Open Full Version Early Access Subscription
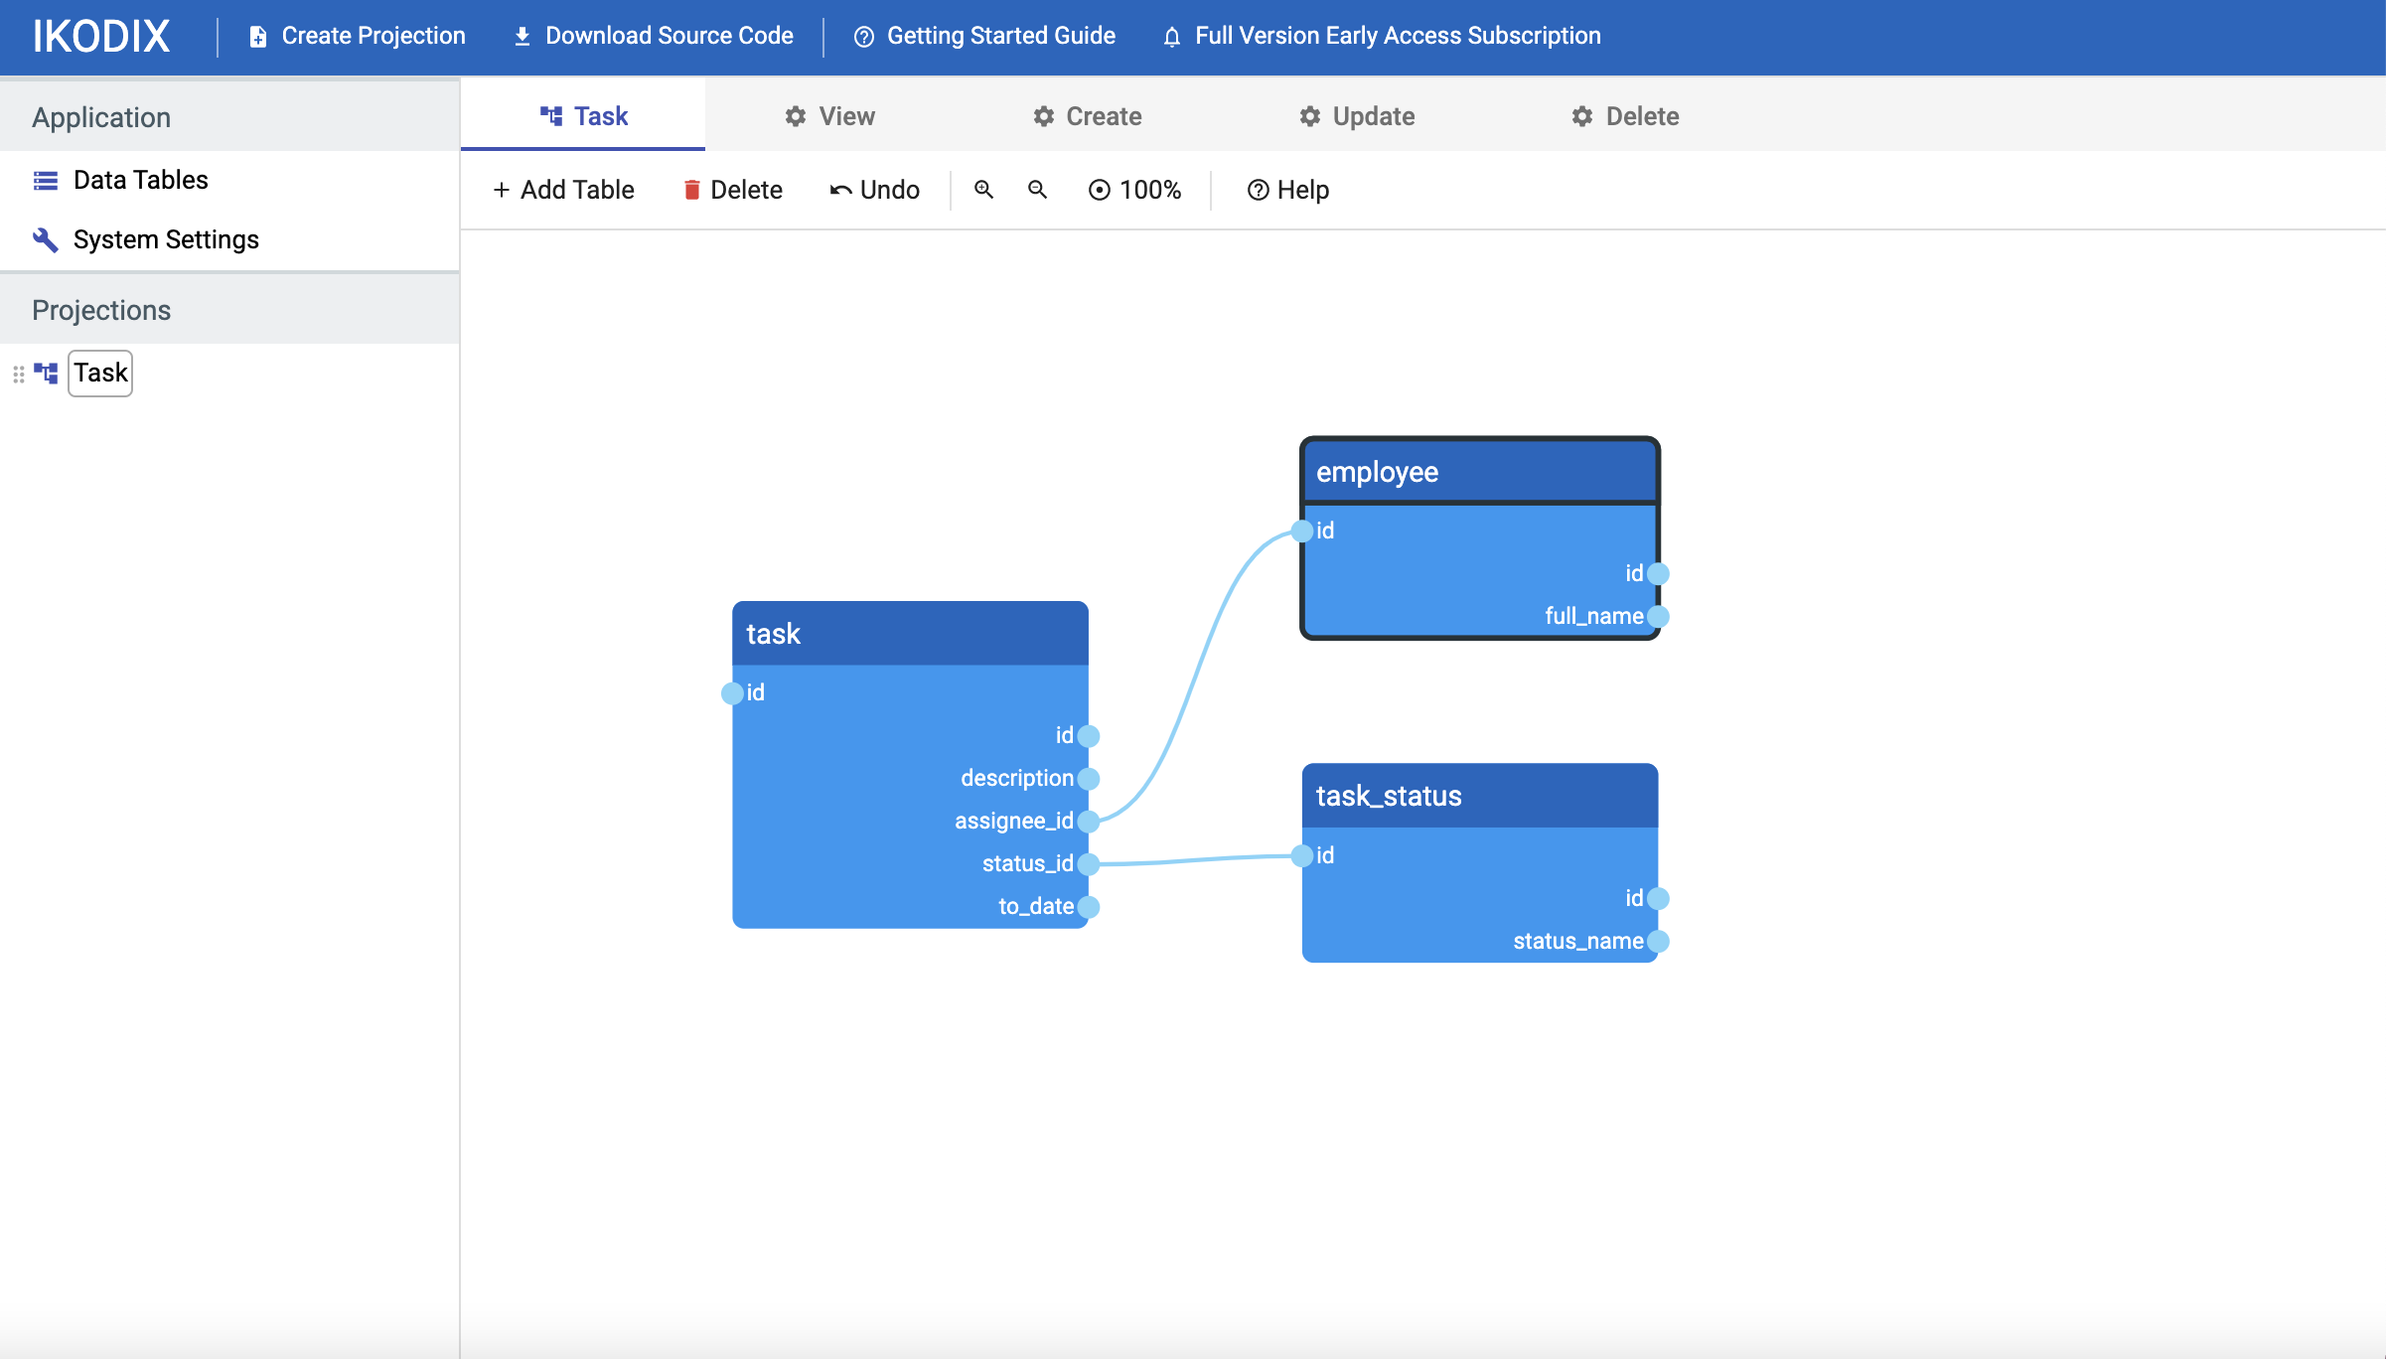Viewport: 2386px width, 1359px height. point(1381,36)
